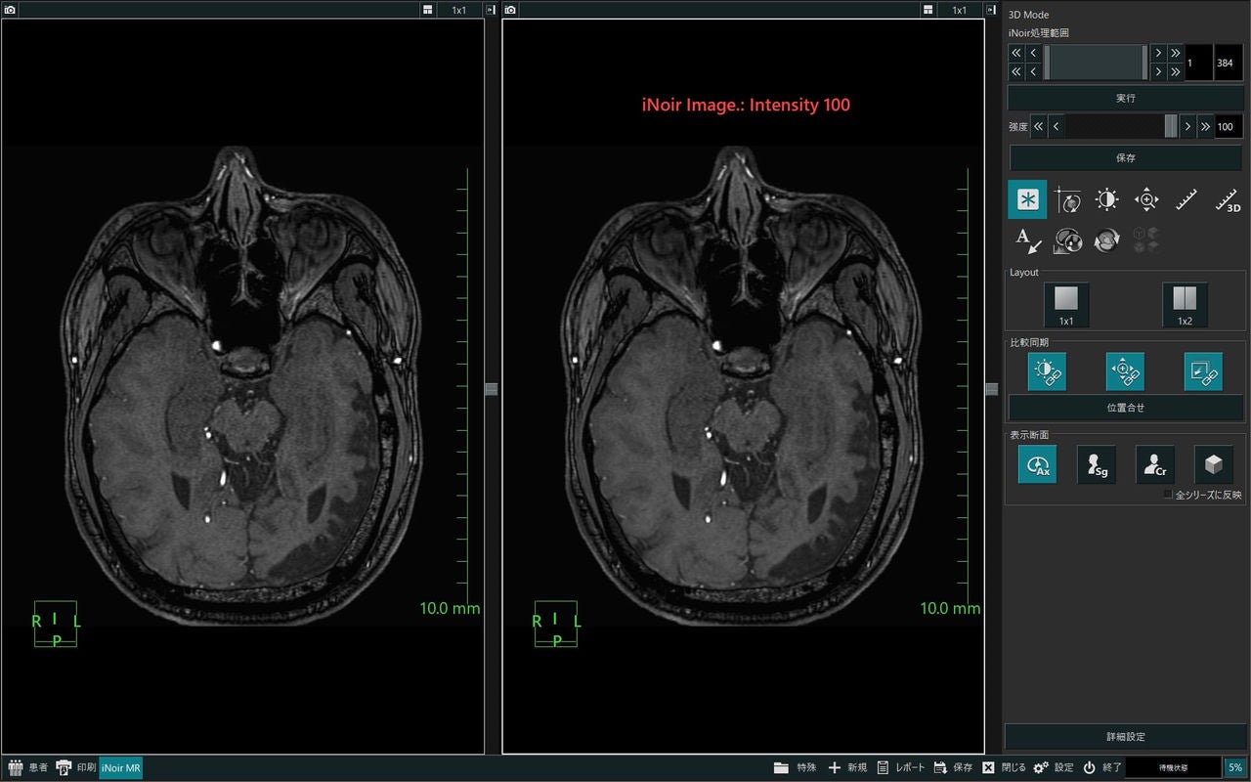
Task: Select the iNoir MR tab
Action: tap(121, 768)
